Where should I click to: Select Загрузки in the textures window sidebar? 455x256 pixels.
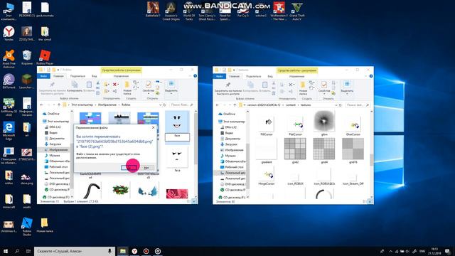tap(231, 144)
